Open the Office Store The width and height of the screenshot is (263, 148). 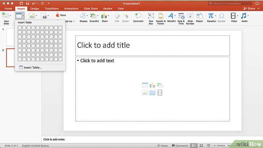pos(61,15)
